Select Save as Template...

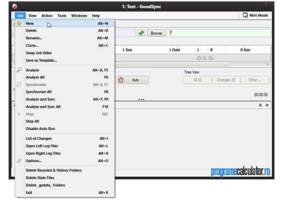pos(65,60)
